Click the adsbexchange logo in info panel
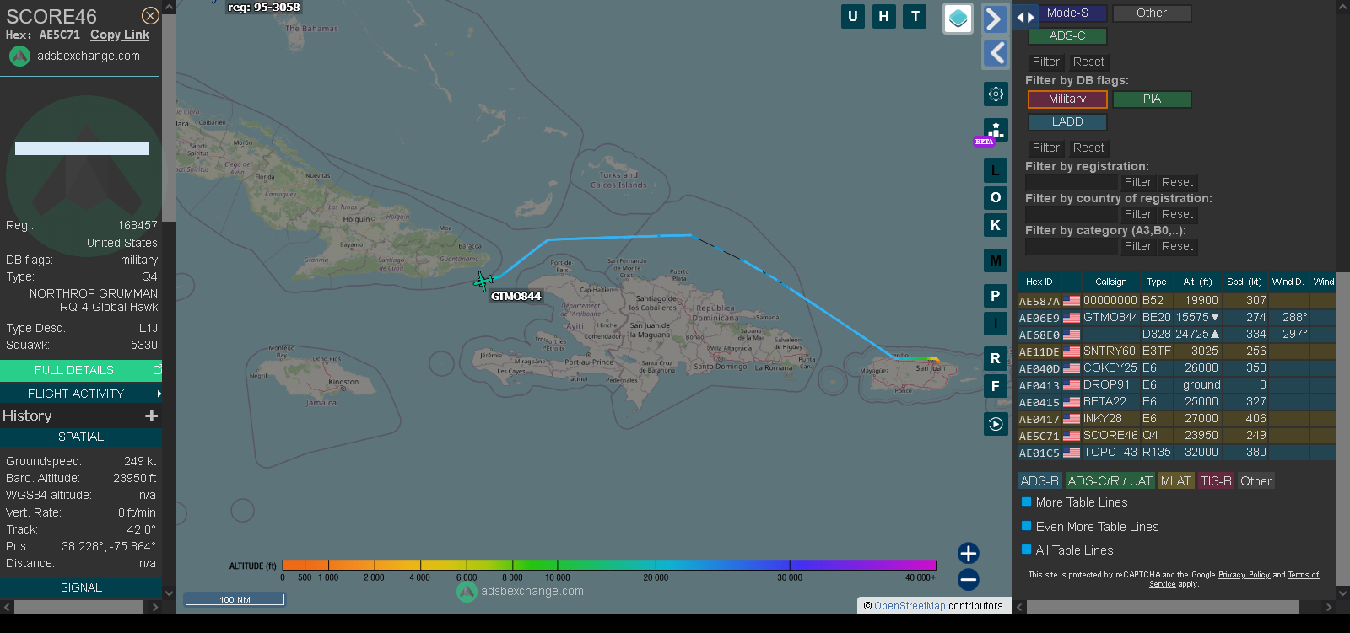This screenshot has width=1350, height=633. [x=19, y=56]
